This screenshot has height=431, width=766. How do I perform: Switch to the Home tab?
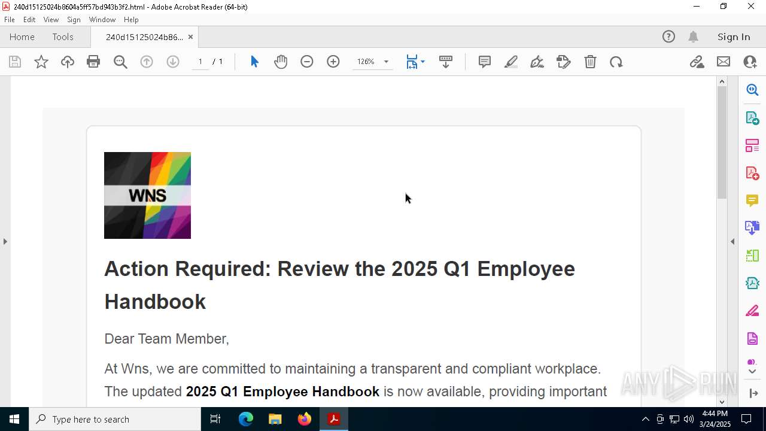(x=22, y=37)
